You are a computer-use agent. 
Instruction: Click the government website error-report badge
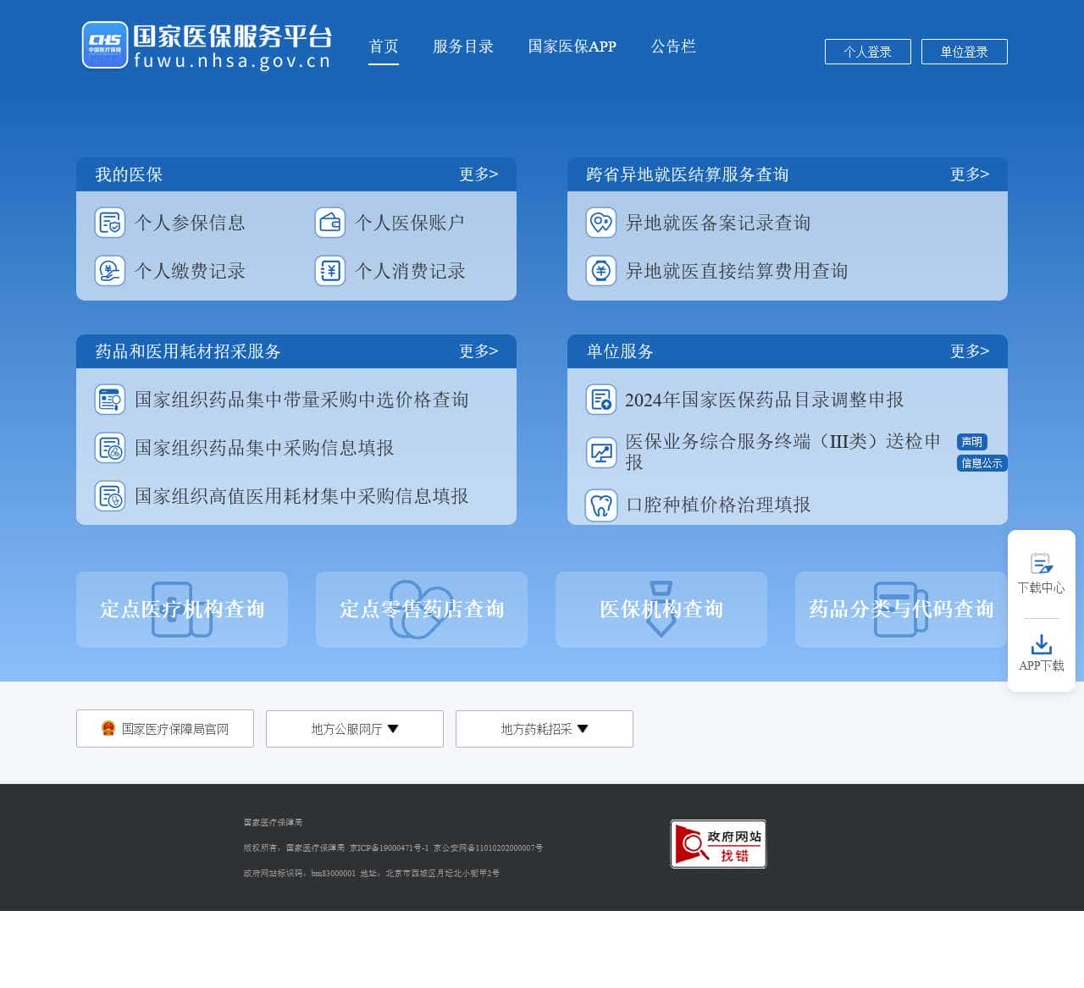click(x=718, y=844)
